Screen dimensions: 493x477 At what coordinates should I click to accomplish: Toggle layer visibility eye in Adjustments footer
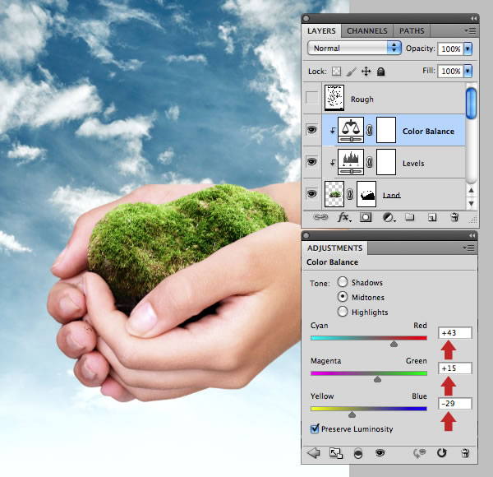click(380, 453)
